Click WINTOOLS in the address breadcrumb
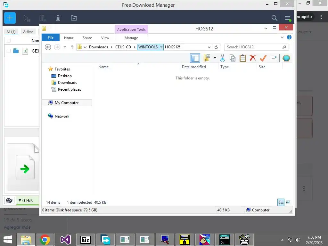Viewport: 328px width, 246px height. click(148, 47)
